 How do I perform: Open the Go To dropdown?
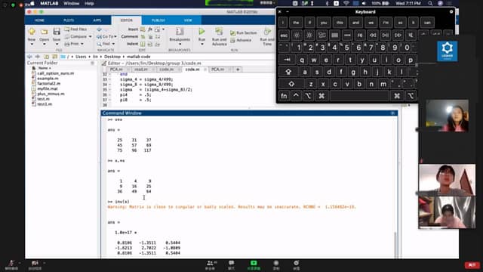click(107, 36)
